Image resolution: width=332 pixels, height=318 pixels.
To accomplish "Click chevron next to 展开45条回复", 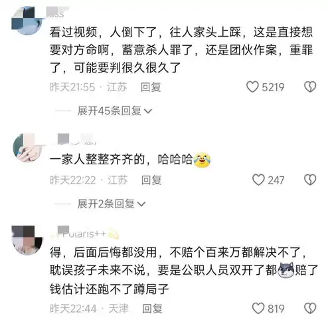I will (x=148, y=111).
